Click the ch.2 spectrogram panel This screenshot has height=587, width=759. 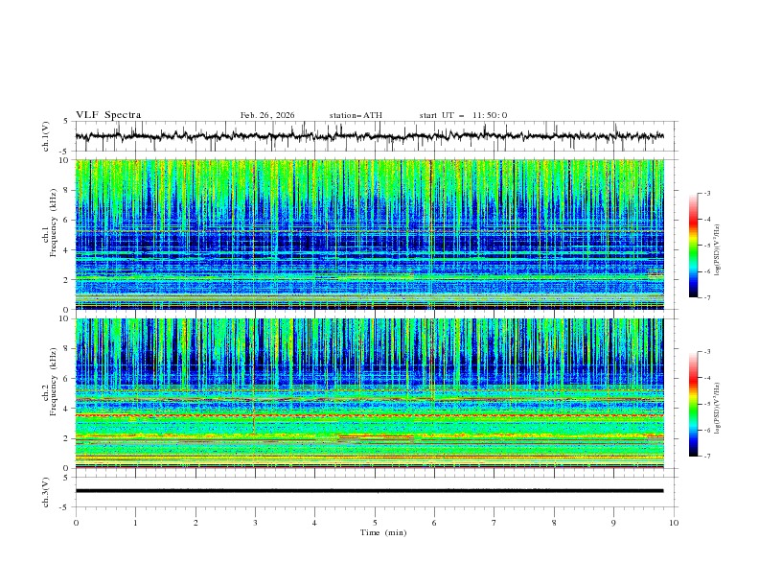[x=370, y=393]
